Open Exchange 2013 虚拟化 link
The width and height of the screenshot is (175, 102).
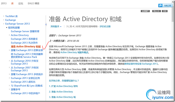pyautogui.click(x=23, y=82)
